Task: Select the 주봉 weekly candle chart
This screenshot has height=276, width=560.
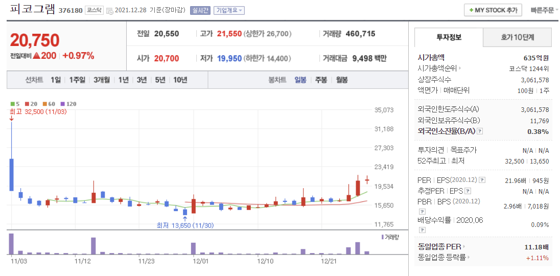Action: [x=321, y=80]
